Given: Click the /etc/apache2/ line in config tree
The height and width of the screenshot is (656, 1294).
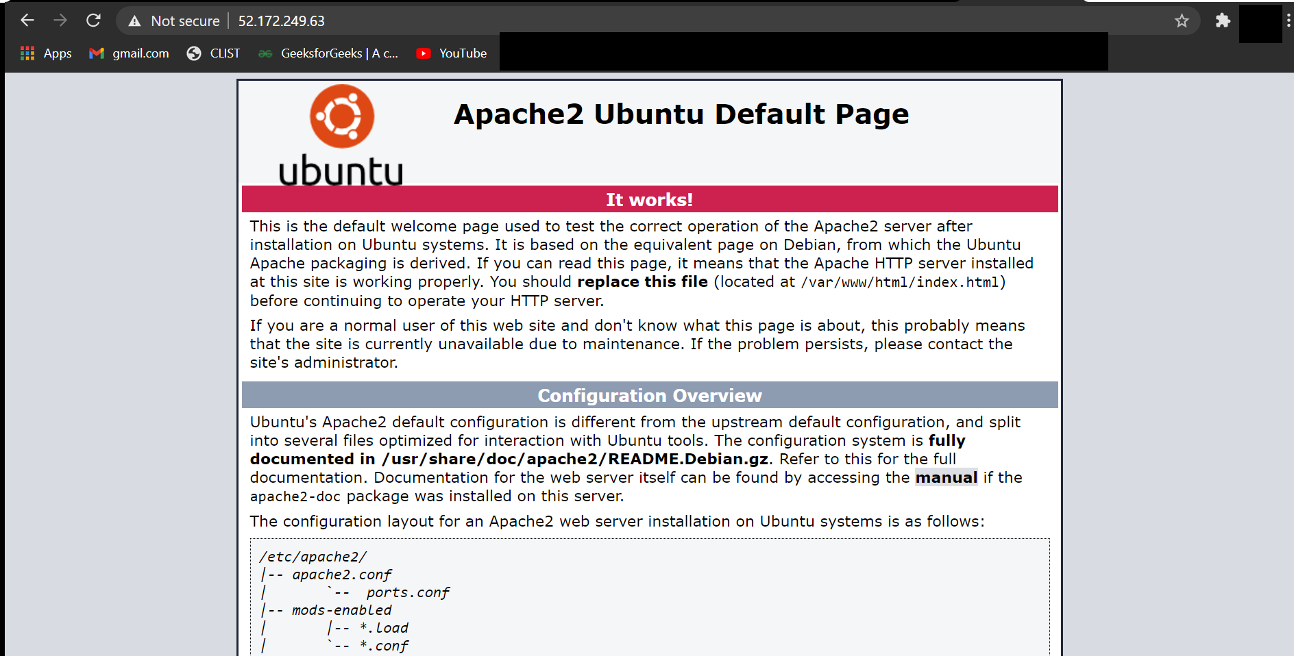Looking at the screenshot, I should [313, 557].
